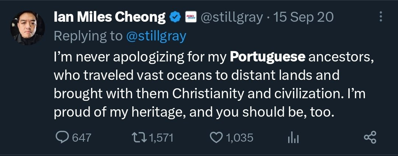Follow the blue @stillgray reply mention link
This screenshot has width=398, height=156.
(x=156, y=36)
